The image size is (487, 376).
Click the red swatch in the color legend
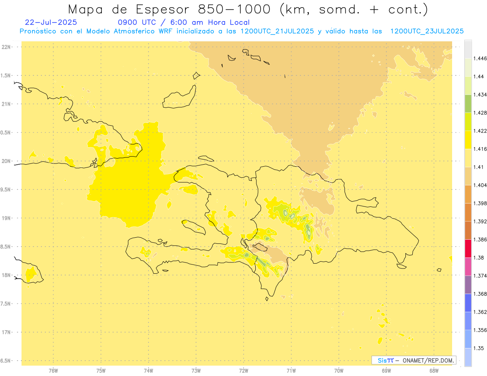pyautogui.click(x=468, y=248)
